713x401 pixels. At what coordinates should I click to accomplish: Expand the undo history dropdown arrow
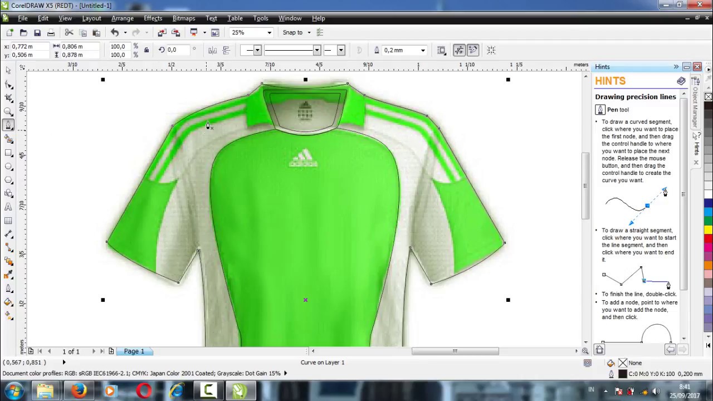(125, 33)
